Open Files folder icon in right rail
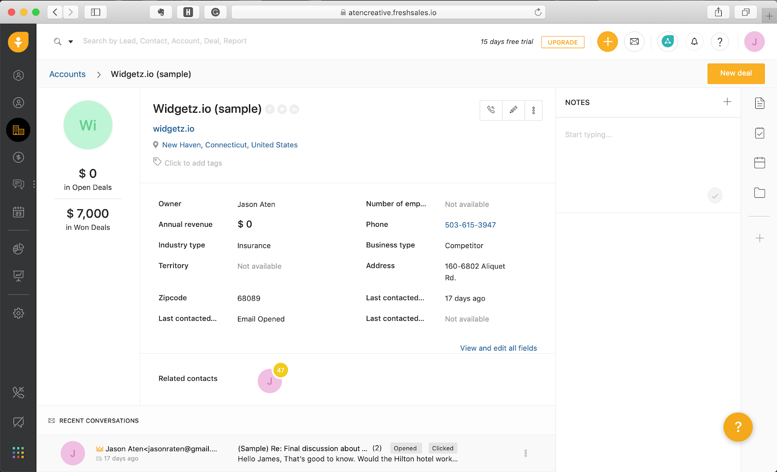777x472 pixels. (x=760, y=193)
